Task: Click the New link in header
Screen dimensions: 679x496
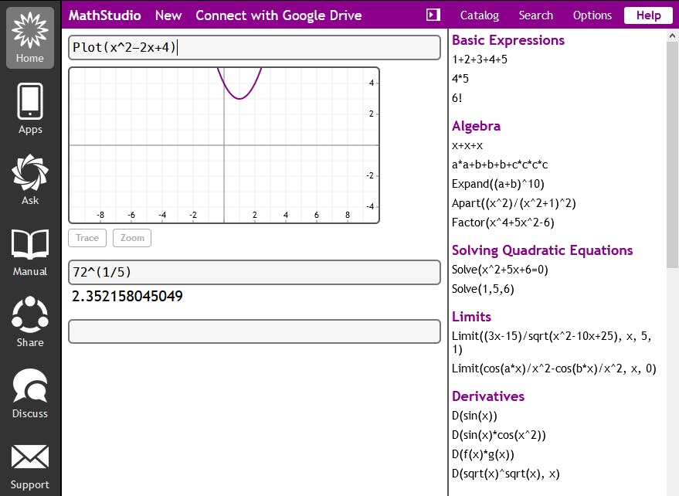Action: tap(168, 15)
